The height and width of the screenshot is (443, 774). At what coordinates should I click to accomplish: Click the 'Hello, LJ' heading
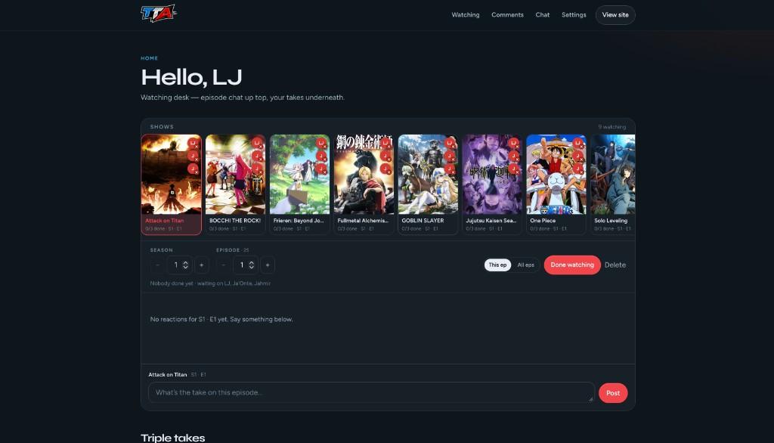[191, 77]
